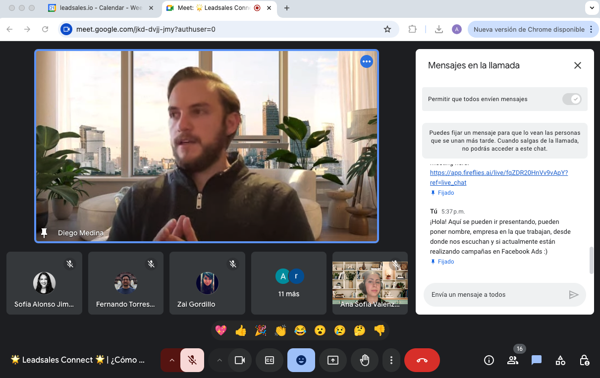Expand video settings arrow beside camera
The image size is (600, 378).
pos(219,360)
